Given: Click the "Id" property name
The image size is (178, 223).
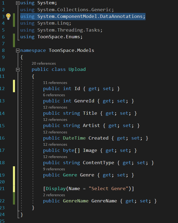Looking at the screenshot, I should click(x=77, y=89).
